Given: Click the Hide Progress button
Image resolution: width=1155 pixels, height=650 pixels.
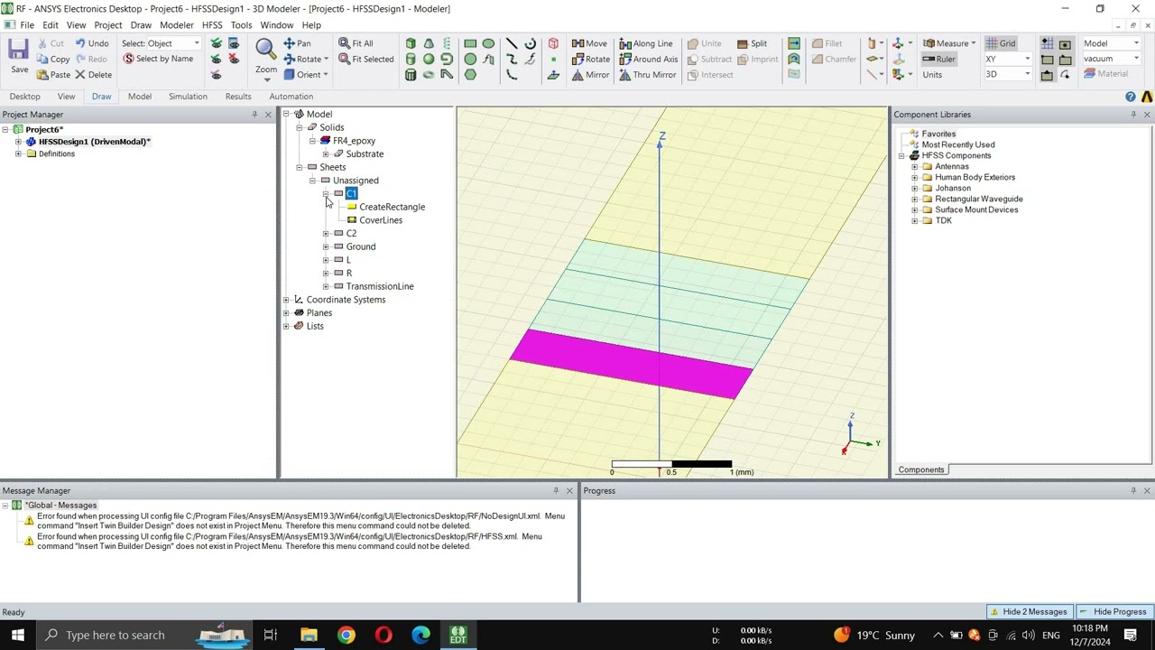Looking at the screenshot, I should click(1113, 612).
